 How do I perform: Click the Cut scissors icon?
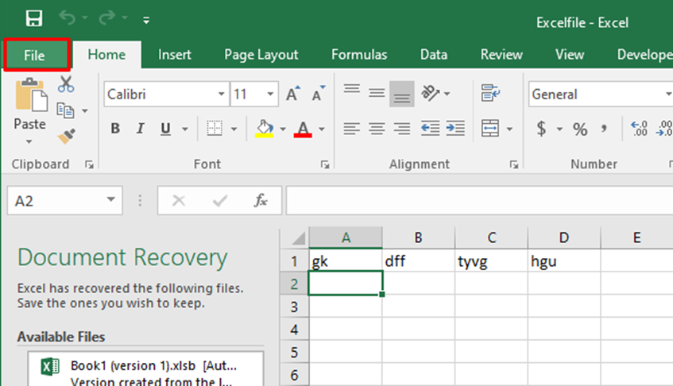coord(66,84)
